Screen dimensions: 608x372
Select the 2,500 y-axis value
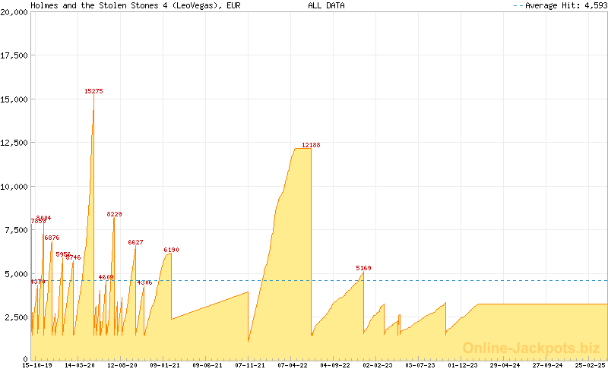coord(17,317)
